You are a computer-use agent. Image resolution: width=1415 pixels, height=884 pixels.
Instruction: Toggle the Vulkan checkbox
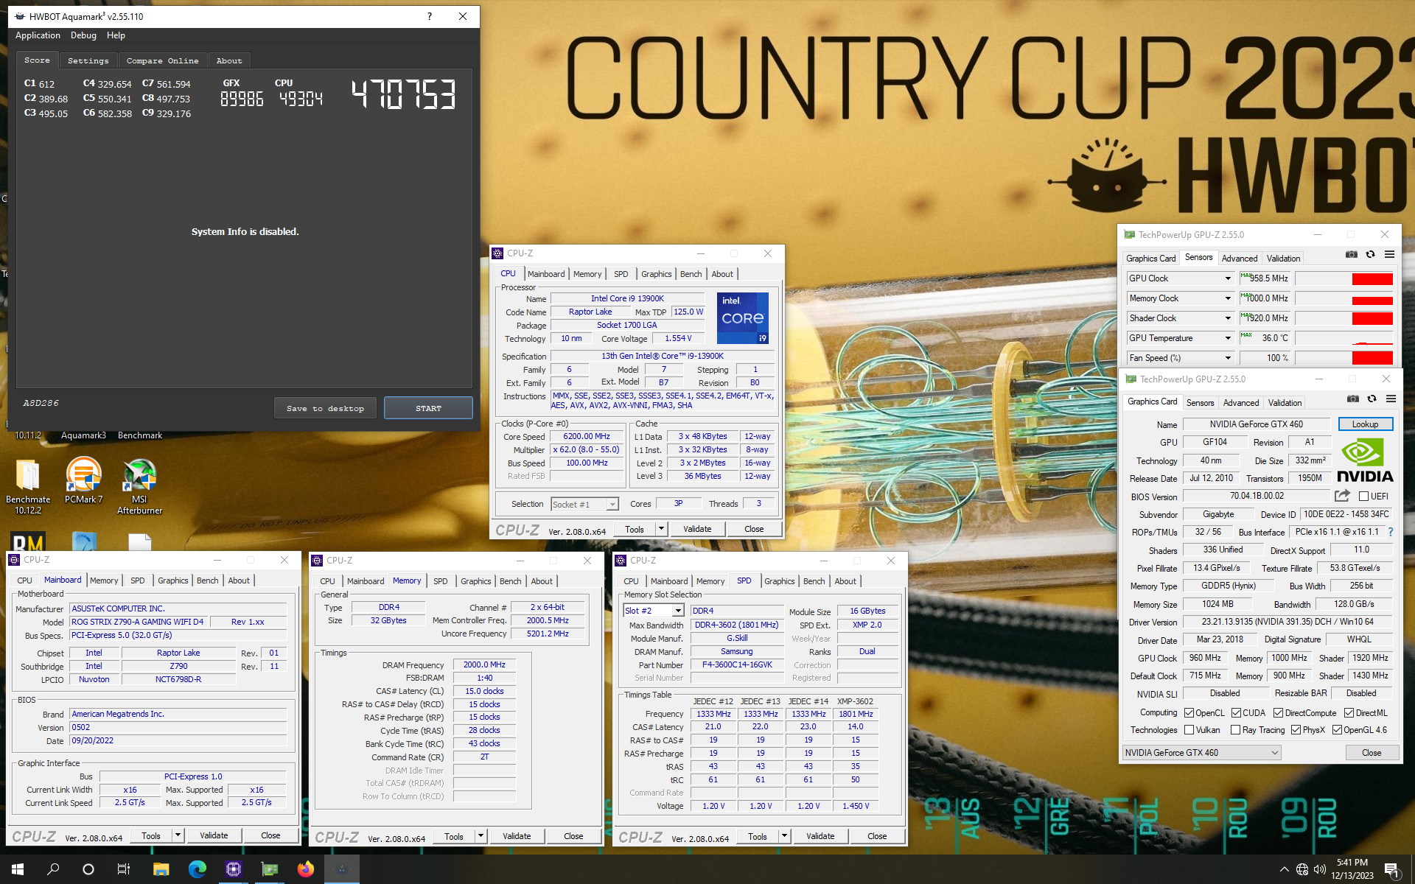1189,730
